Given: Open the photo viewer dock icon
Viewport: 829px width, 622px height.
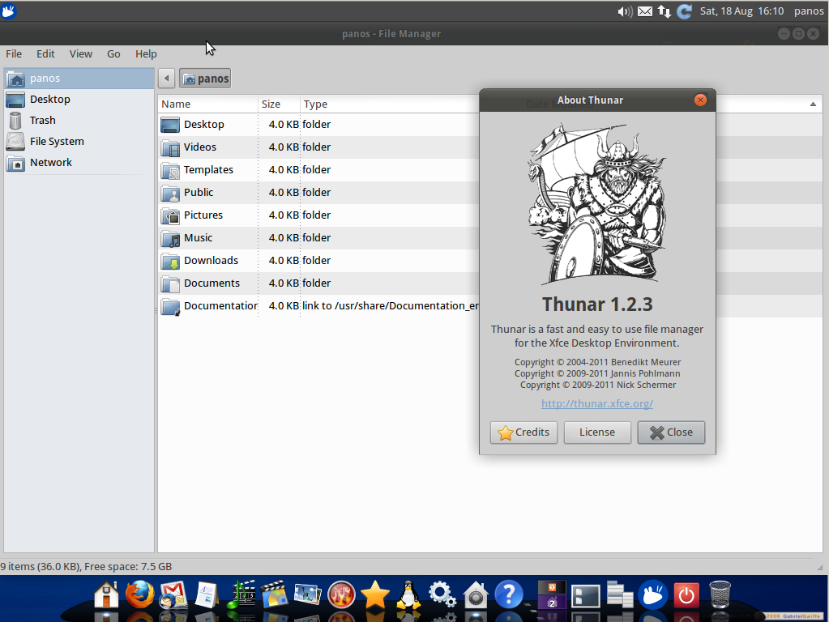Looking at the screenshot, I should click(307, 595).
